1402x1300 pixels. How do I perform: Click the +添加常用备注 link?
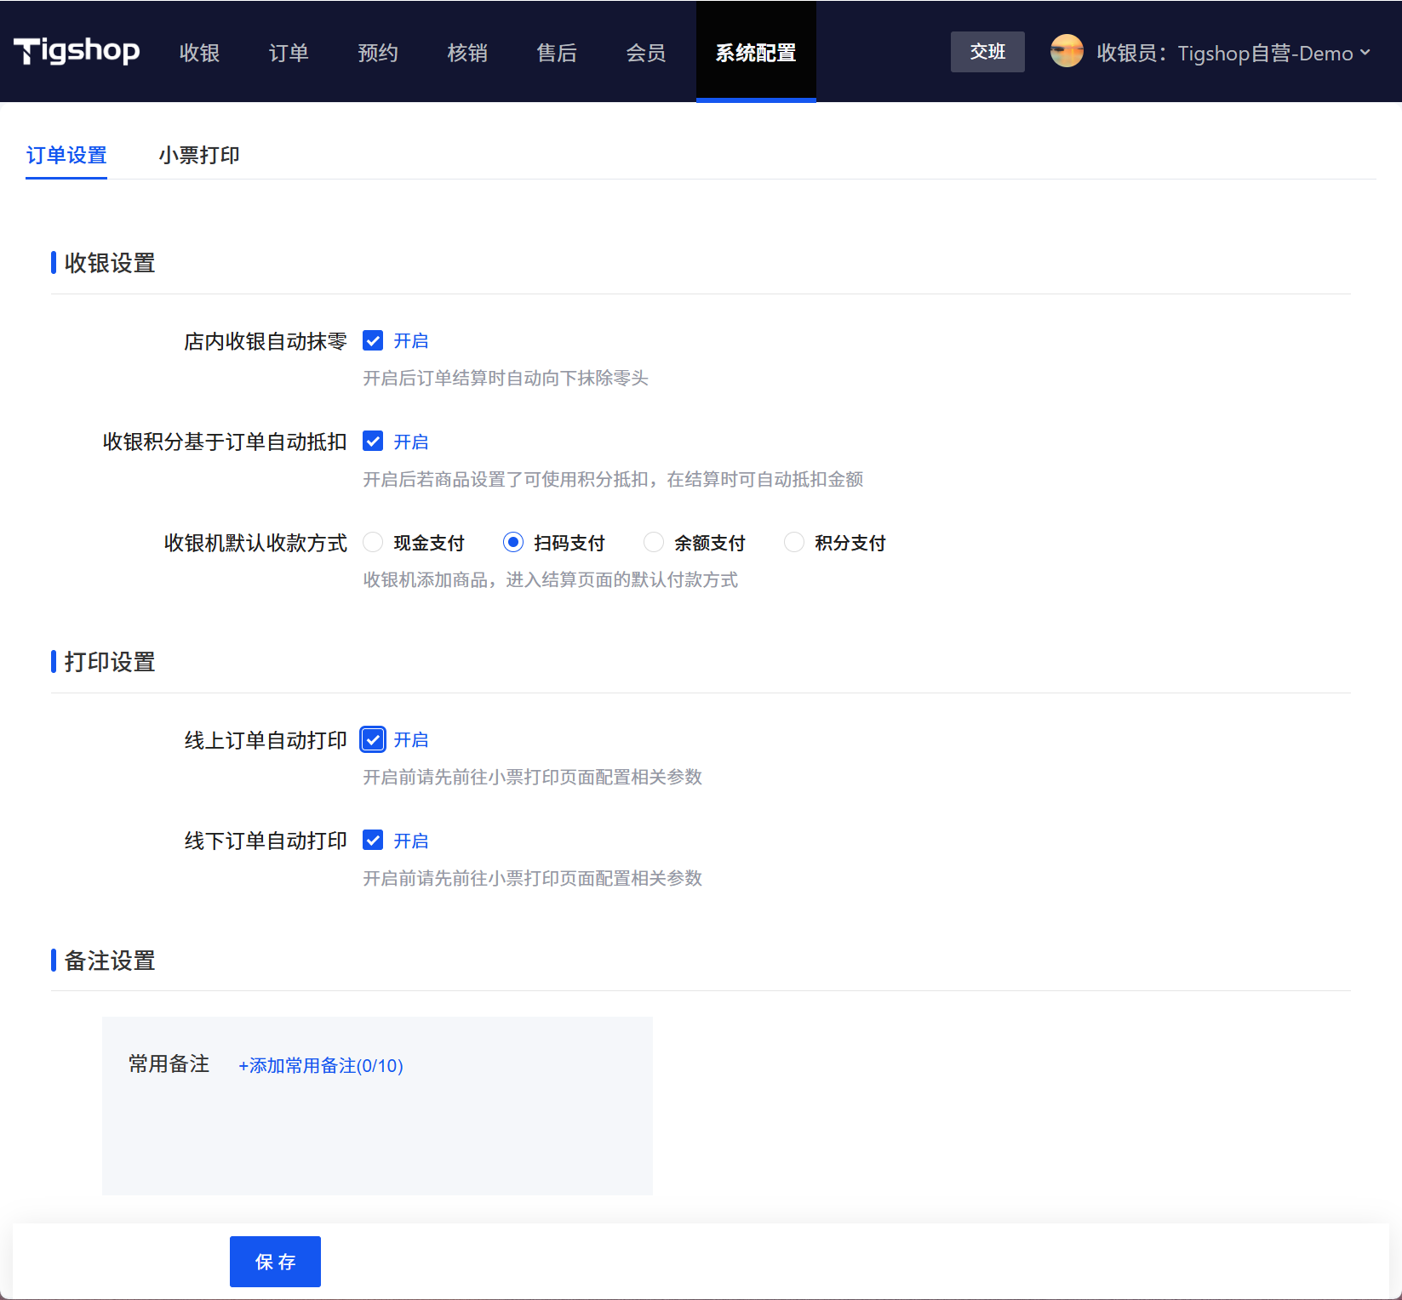pos(321,1066)
